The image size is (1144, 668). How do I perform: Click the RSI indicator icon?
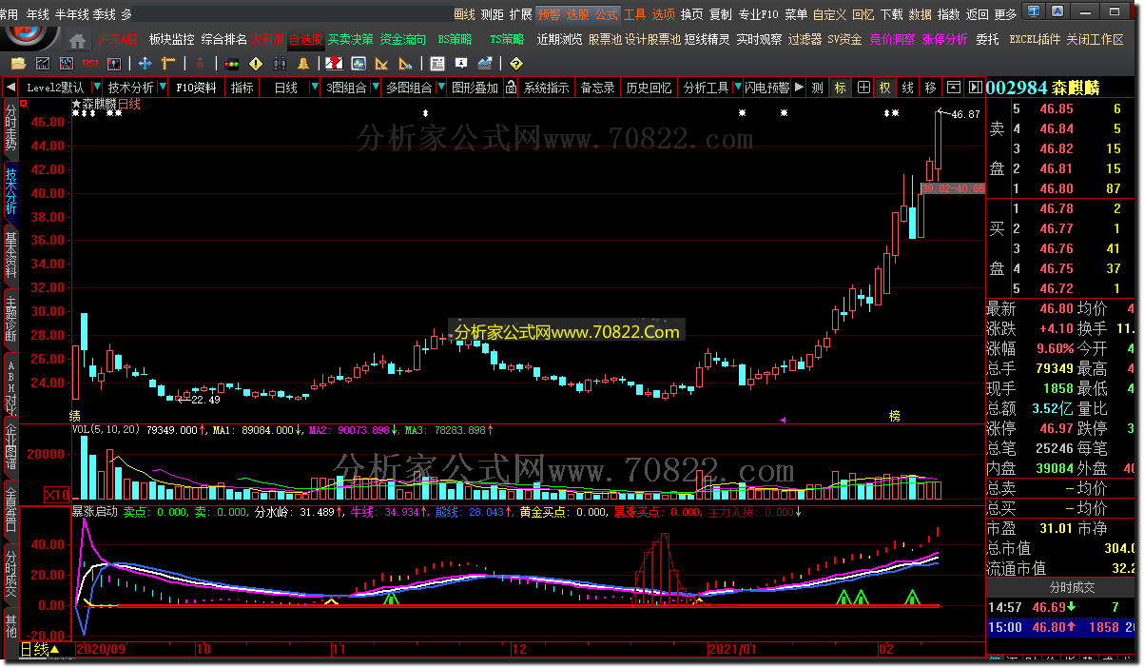[x=91, y=64]
